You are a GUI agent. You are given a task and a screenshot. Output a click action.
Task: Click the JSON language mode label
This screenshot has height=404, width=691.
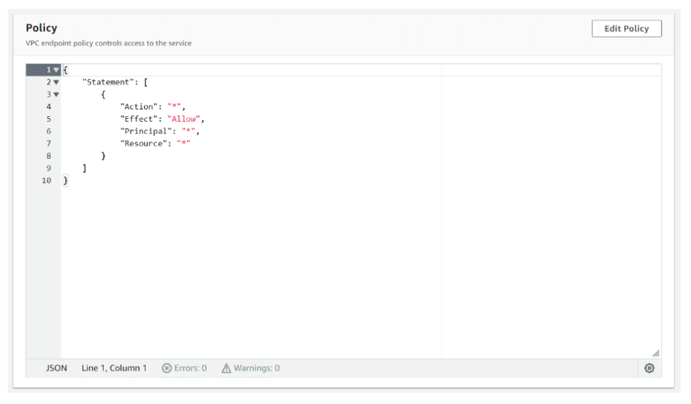click(x=57, y=368)
